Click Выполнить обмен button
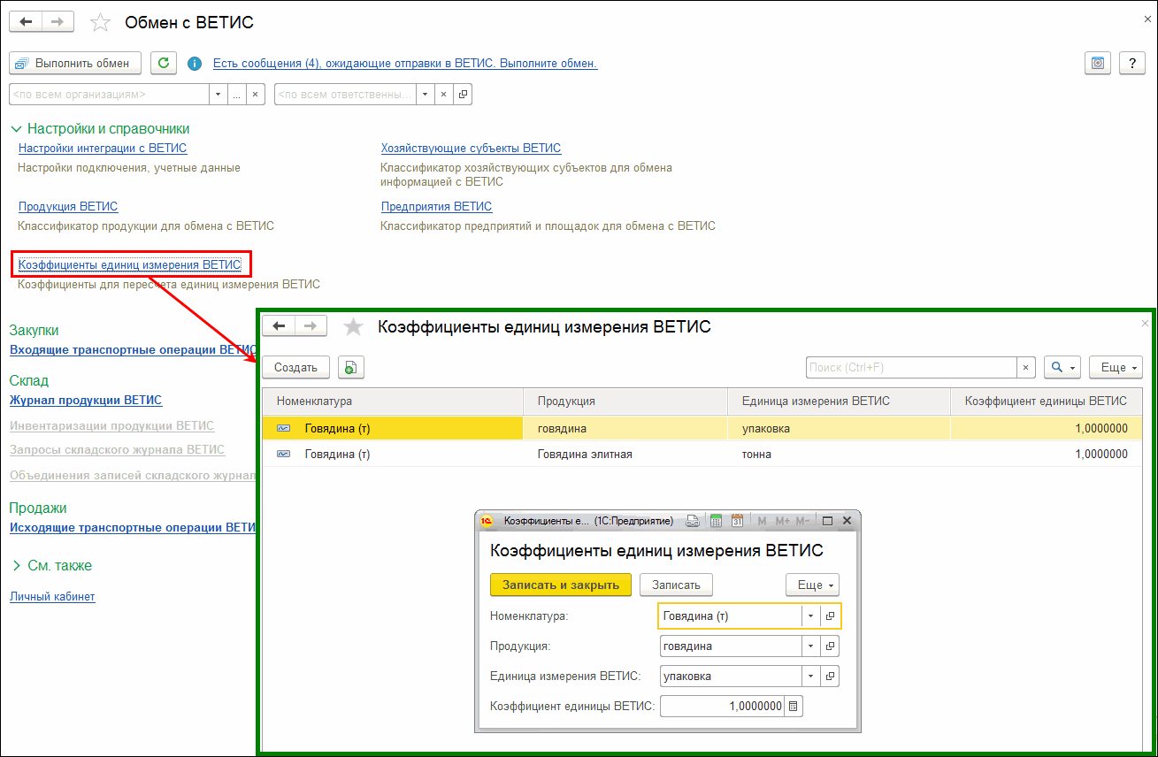Image resolution: width=1158 pixels, height=757 pixels. coord(75,63)
